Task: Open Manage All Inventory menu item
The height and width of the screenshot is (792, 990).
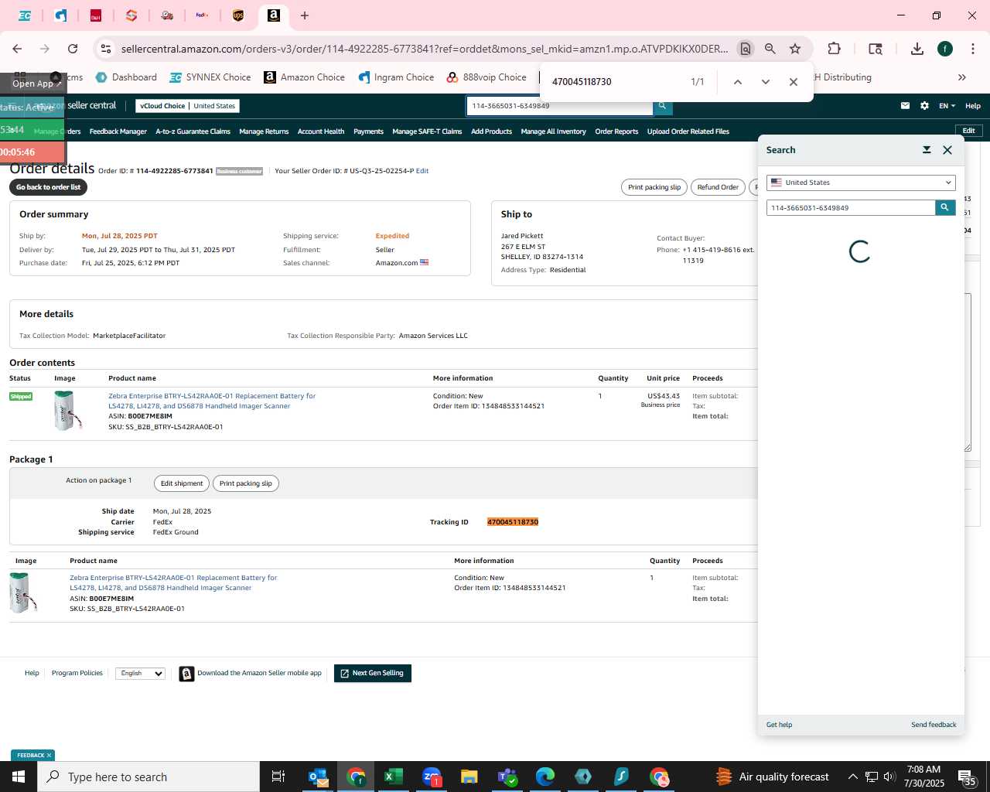Action: click(553, 131)
